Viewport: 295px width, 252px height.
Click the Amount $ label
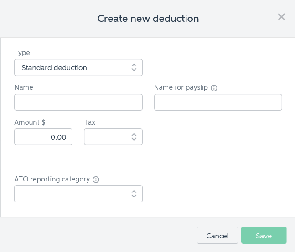coord(30,122)
